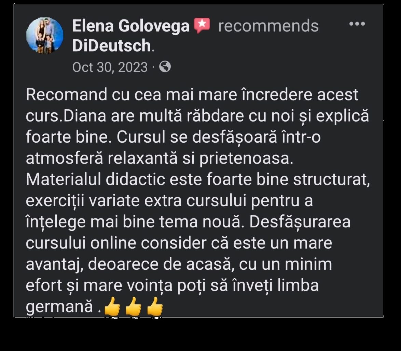Screen dimensions: 401x351
Task: Open the Elena Golovega profile name link
Action: [131, 26]
